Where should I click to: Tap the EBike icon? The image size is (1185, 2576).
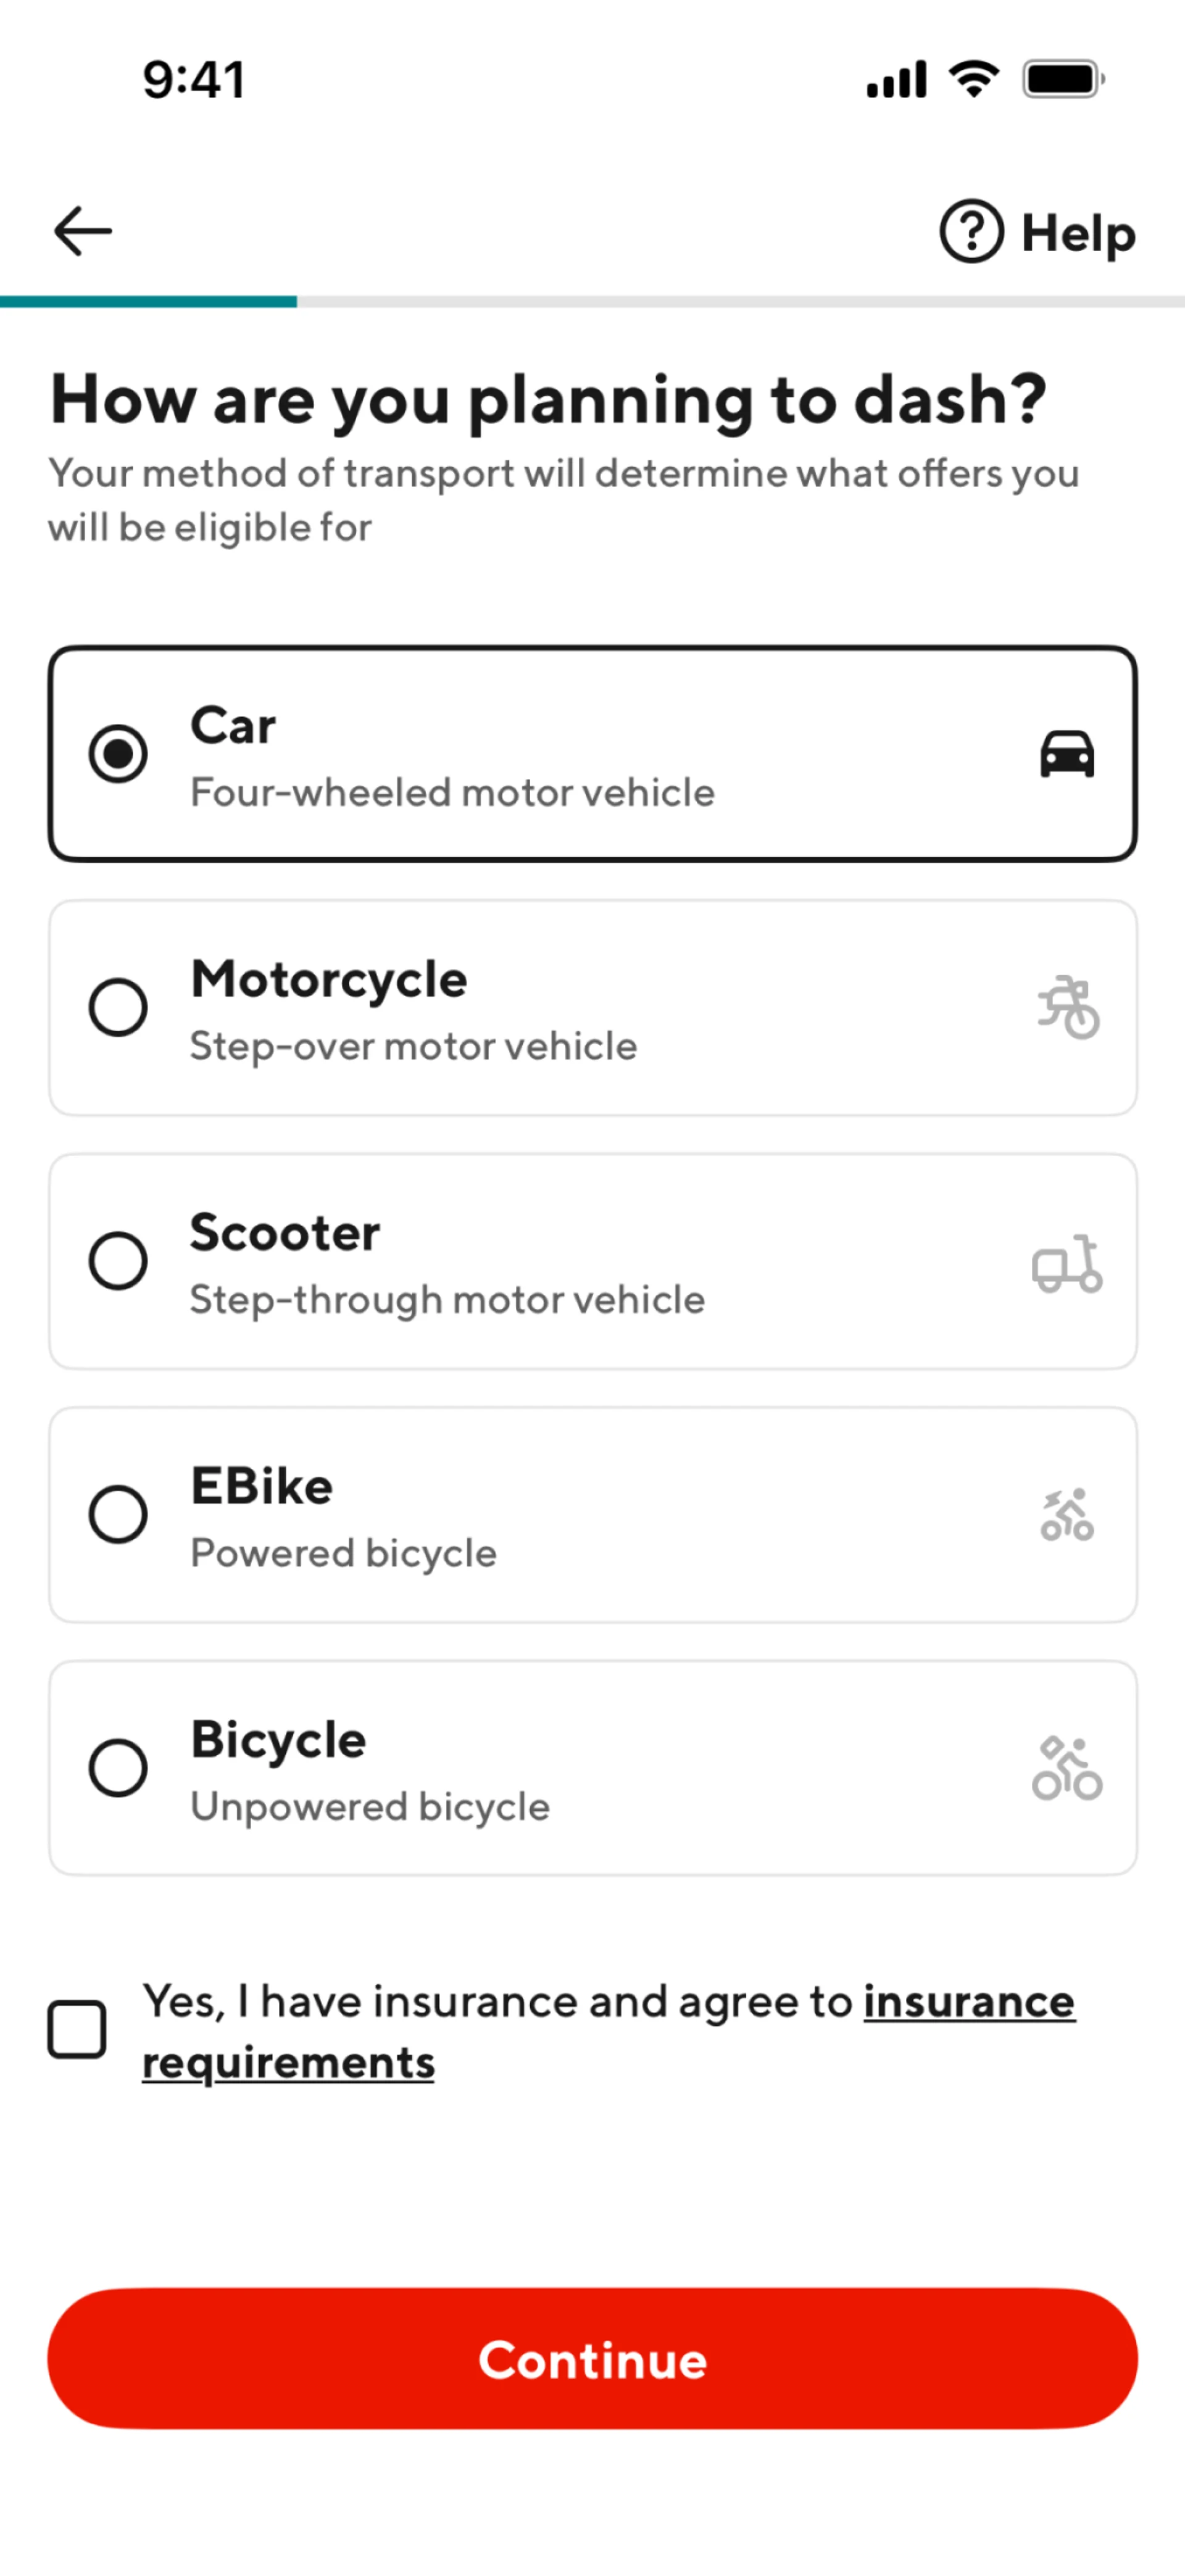tap(1067, 1514)
